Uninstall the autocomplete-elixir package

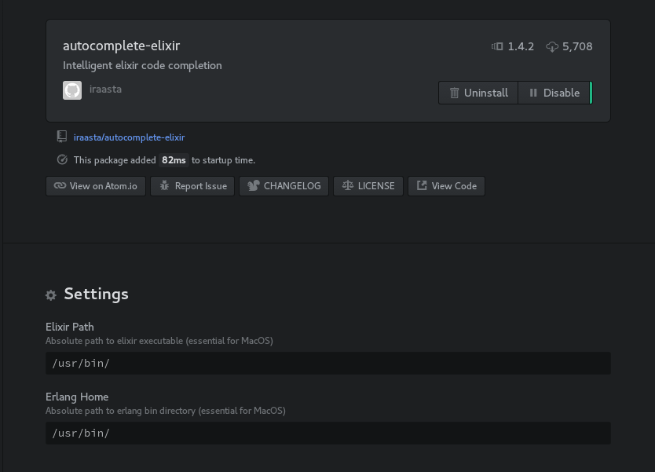click(478, 93)
